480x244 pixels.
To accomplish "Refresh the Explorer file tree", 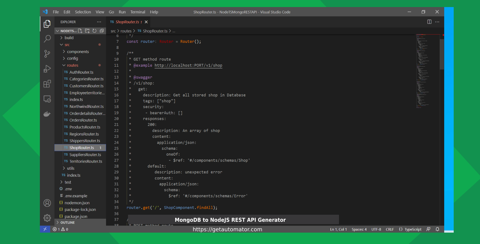I will tap(94, 31).
